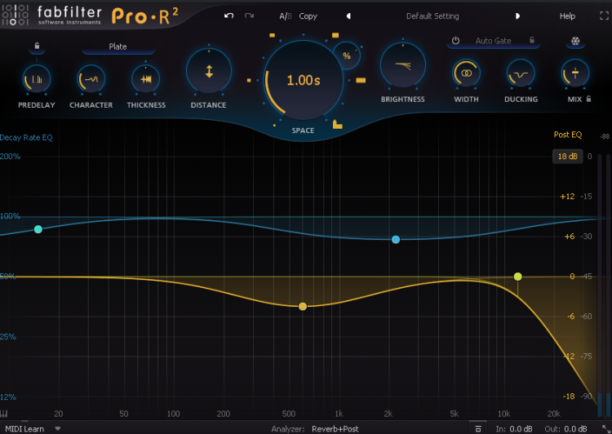Click the output options icon in bottom bar
The height and width of the screenshot is (434, 612).
477,428
